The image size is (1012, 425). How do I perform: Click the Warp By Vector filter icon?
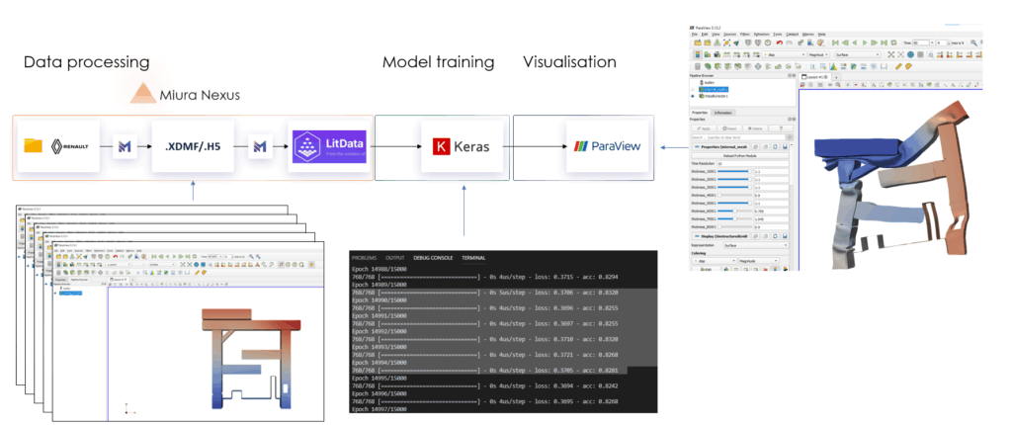778,66
